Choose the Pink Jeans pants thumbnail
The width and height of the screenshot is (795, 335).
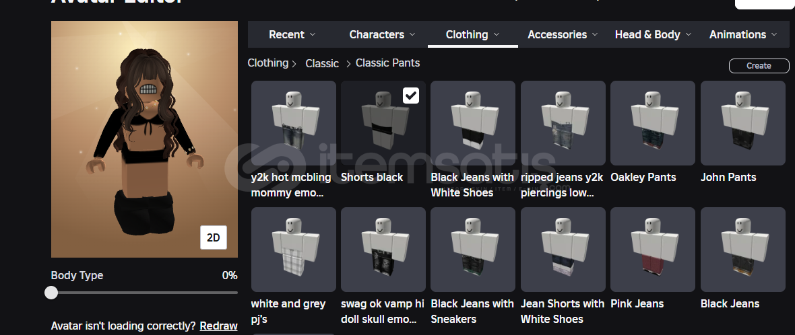[x=653, y=250]
